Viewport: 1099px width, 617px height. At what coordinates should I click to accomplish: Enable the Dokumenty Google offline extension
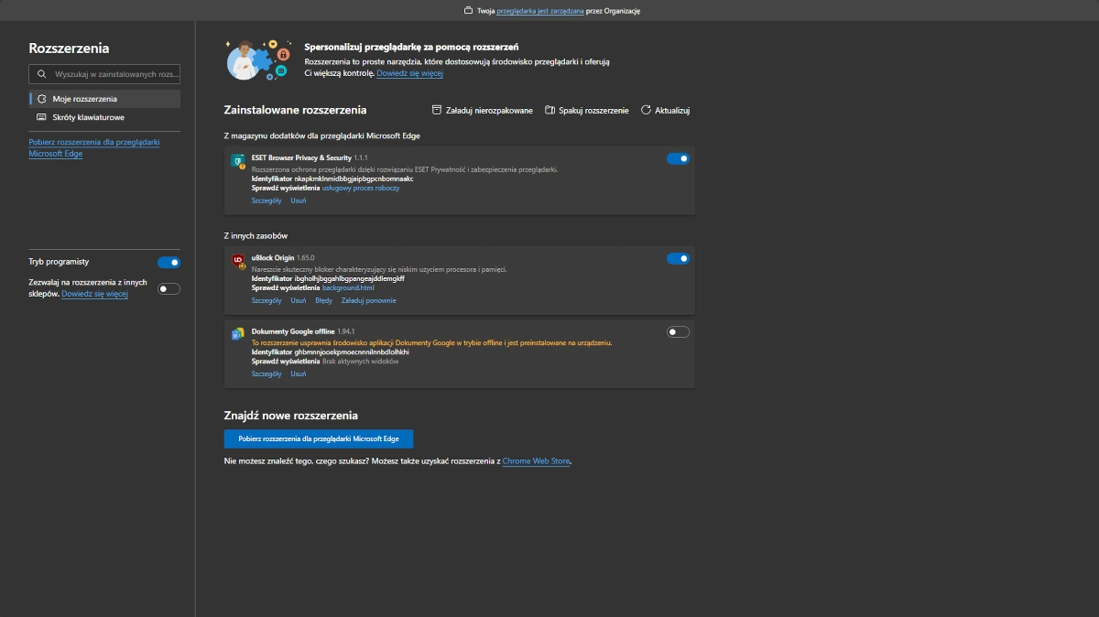coord(678,331)
